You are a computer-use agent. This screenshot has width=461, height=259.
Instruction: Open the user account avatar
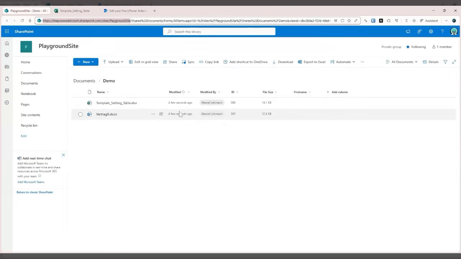(454, 32)
